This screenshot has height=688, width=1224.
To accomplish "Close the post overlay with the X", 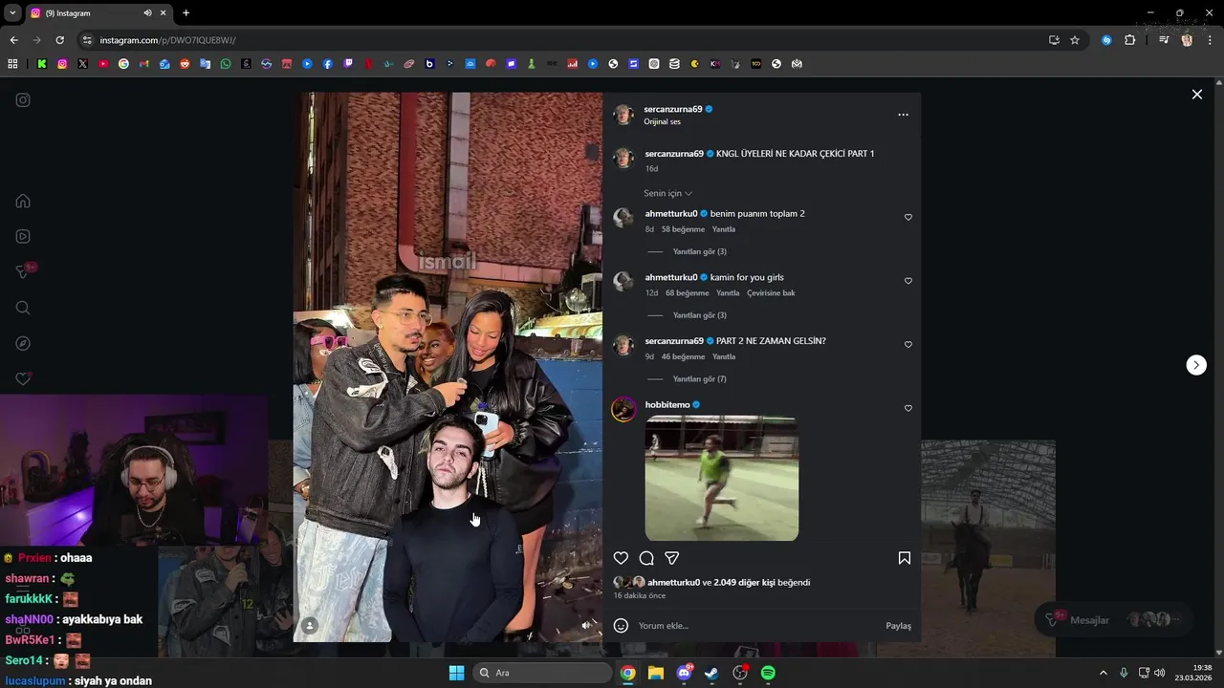I will [x=1196, y=94].
